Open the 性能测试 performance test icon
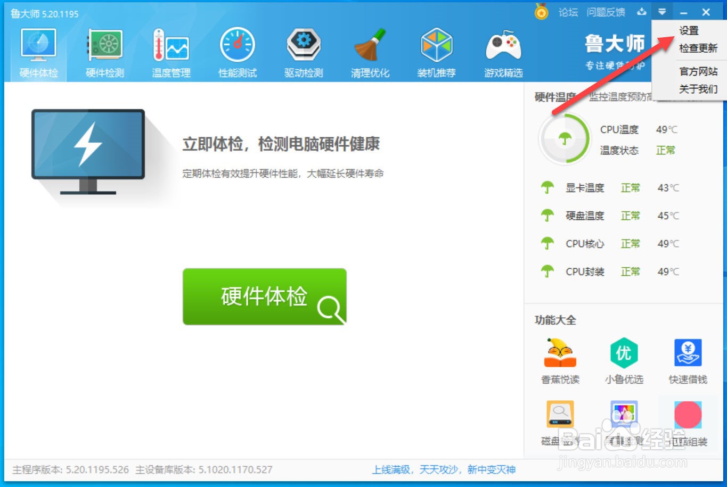This screenshot has width=727, height=487. [x=238, y=45]
